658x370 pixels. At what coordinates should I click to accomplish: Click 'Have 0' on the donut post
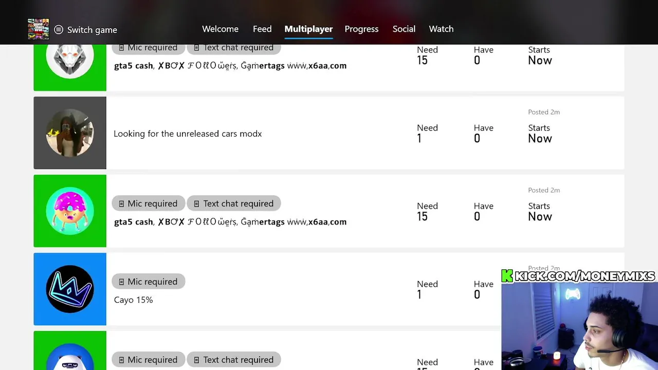(483, 212)
